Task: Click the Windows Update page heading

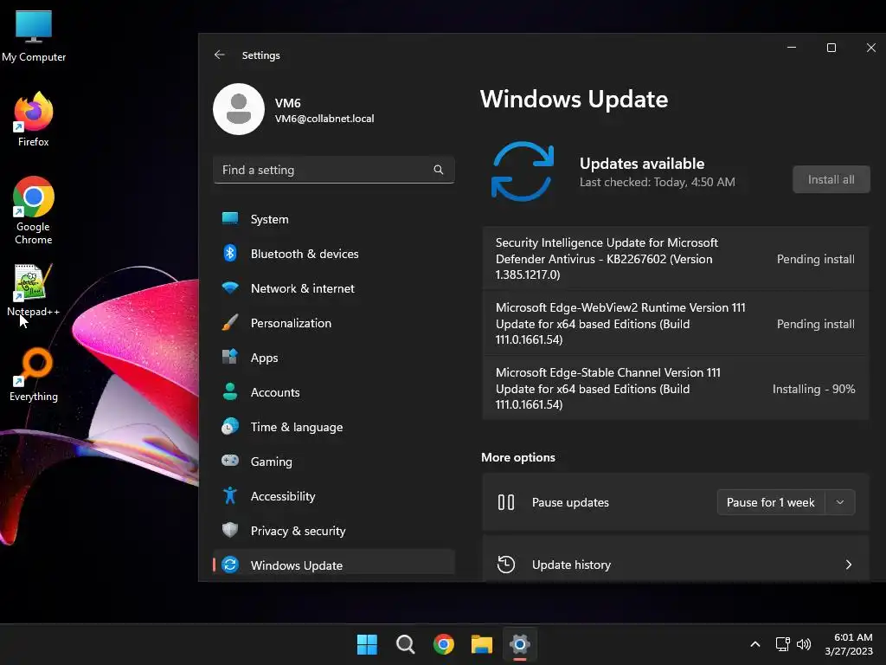Action: (575, 99)
